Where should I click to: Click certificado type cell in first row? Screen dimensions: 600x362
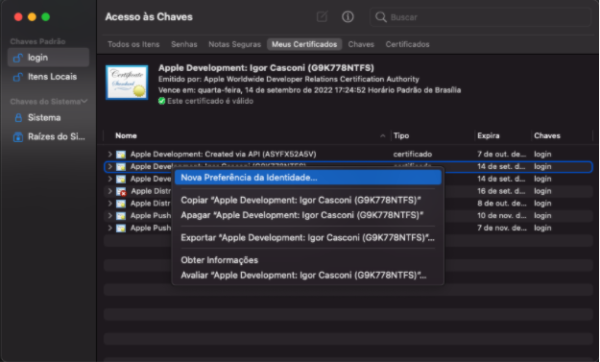[413, 155]
